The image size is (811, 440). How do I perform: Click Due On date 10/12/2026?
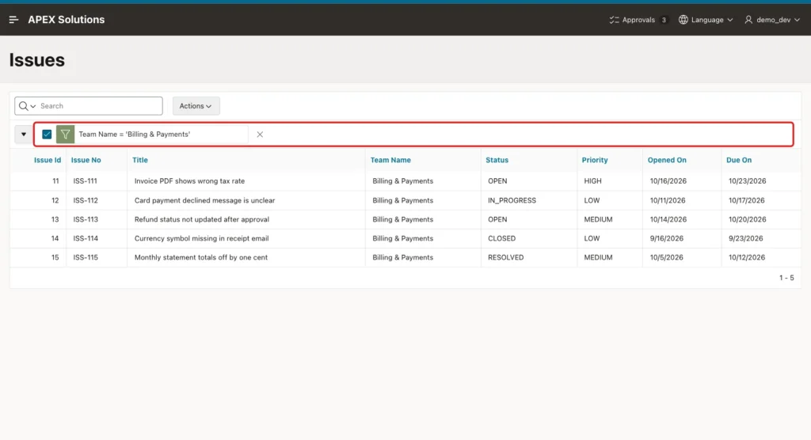click(x=747, y=257)
